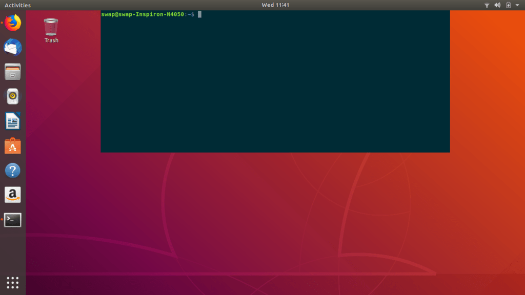This screenshot has height=295, width=525.
Task: Open the Activities overview
Action: coord(18,5)
